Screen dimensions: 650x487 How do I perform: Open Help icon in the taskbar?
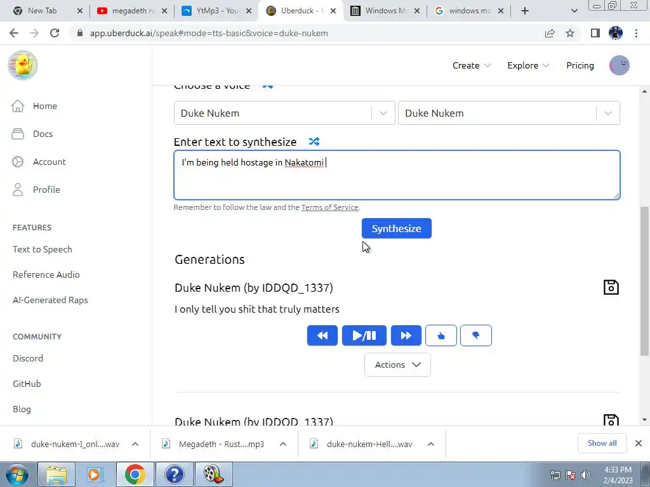click(174, 474)
